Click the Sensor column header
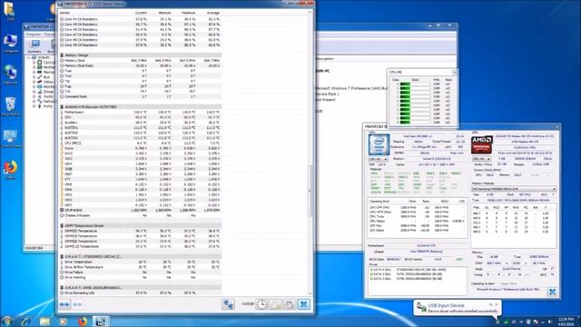Viewport: 581px width, 327px height. pos(64,13)
